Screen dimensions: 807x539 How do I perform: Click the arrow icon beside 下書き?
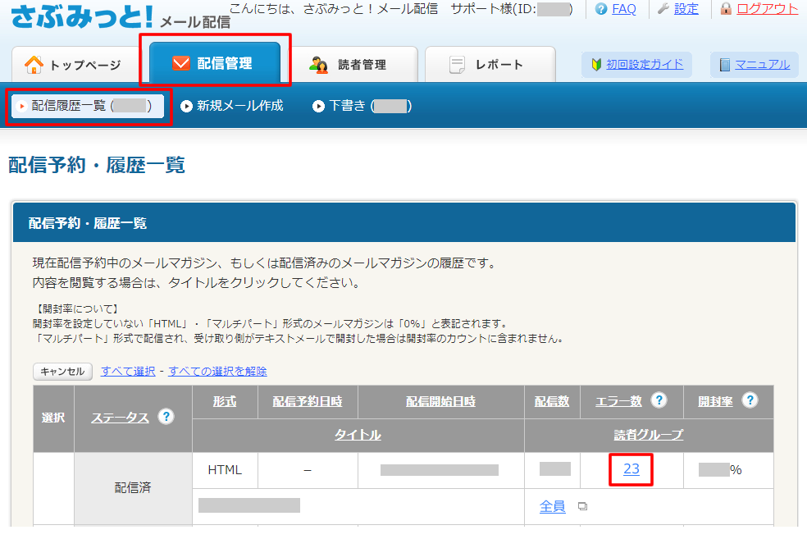[318, 106]
